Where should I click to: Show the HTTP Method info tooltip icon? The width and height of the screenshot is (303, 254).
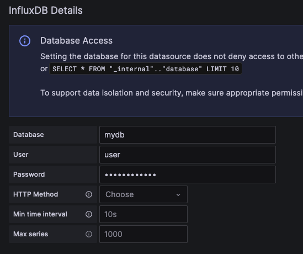click(89, 194)
